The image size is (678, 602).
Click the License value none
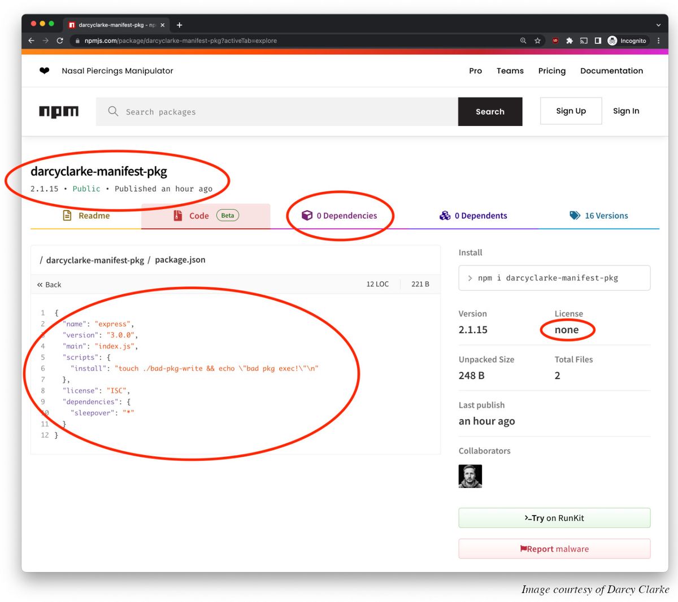coord(567,330)
